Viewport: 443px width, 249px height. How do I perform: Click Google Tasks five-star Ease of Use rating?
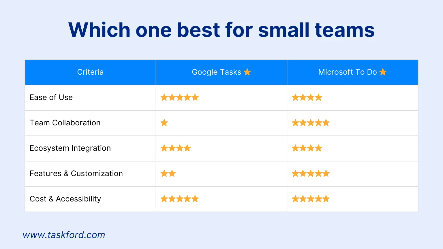180,97
